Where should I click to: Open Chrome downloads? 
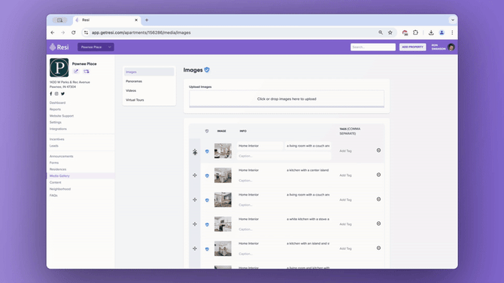tap(431, 32)
